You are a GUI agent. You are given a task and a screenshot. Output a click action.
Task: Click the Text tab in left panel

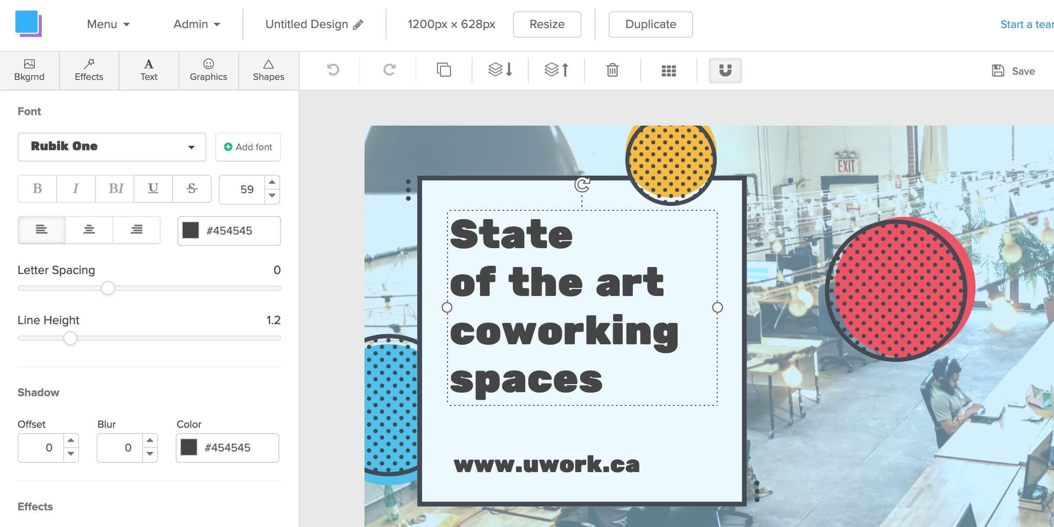(x=148, y=70)
